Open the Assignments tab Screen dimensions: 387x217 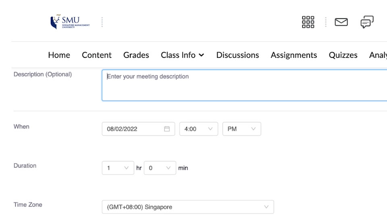pyautogui.click(x=294, y=55)
